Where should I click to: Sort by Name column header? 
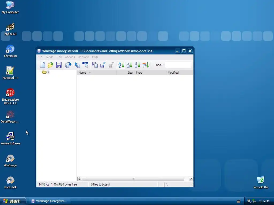97,73
